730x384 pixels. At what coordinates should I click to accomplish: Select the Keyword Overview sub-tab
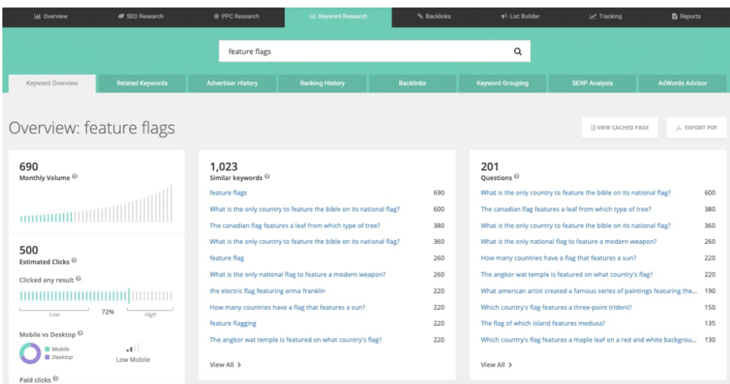point(52,84)
